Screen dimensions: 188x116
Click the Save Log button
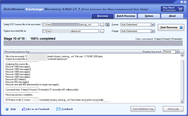[x=173, y=109]
